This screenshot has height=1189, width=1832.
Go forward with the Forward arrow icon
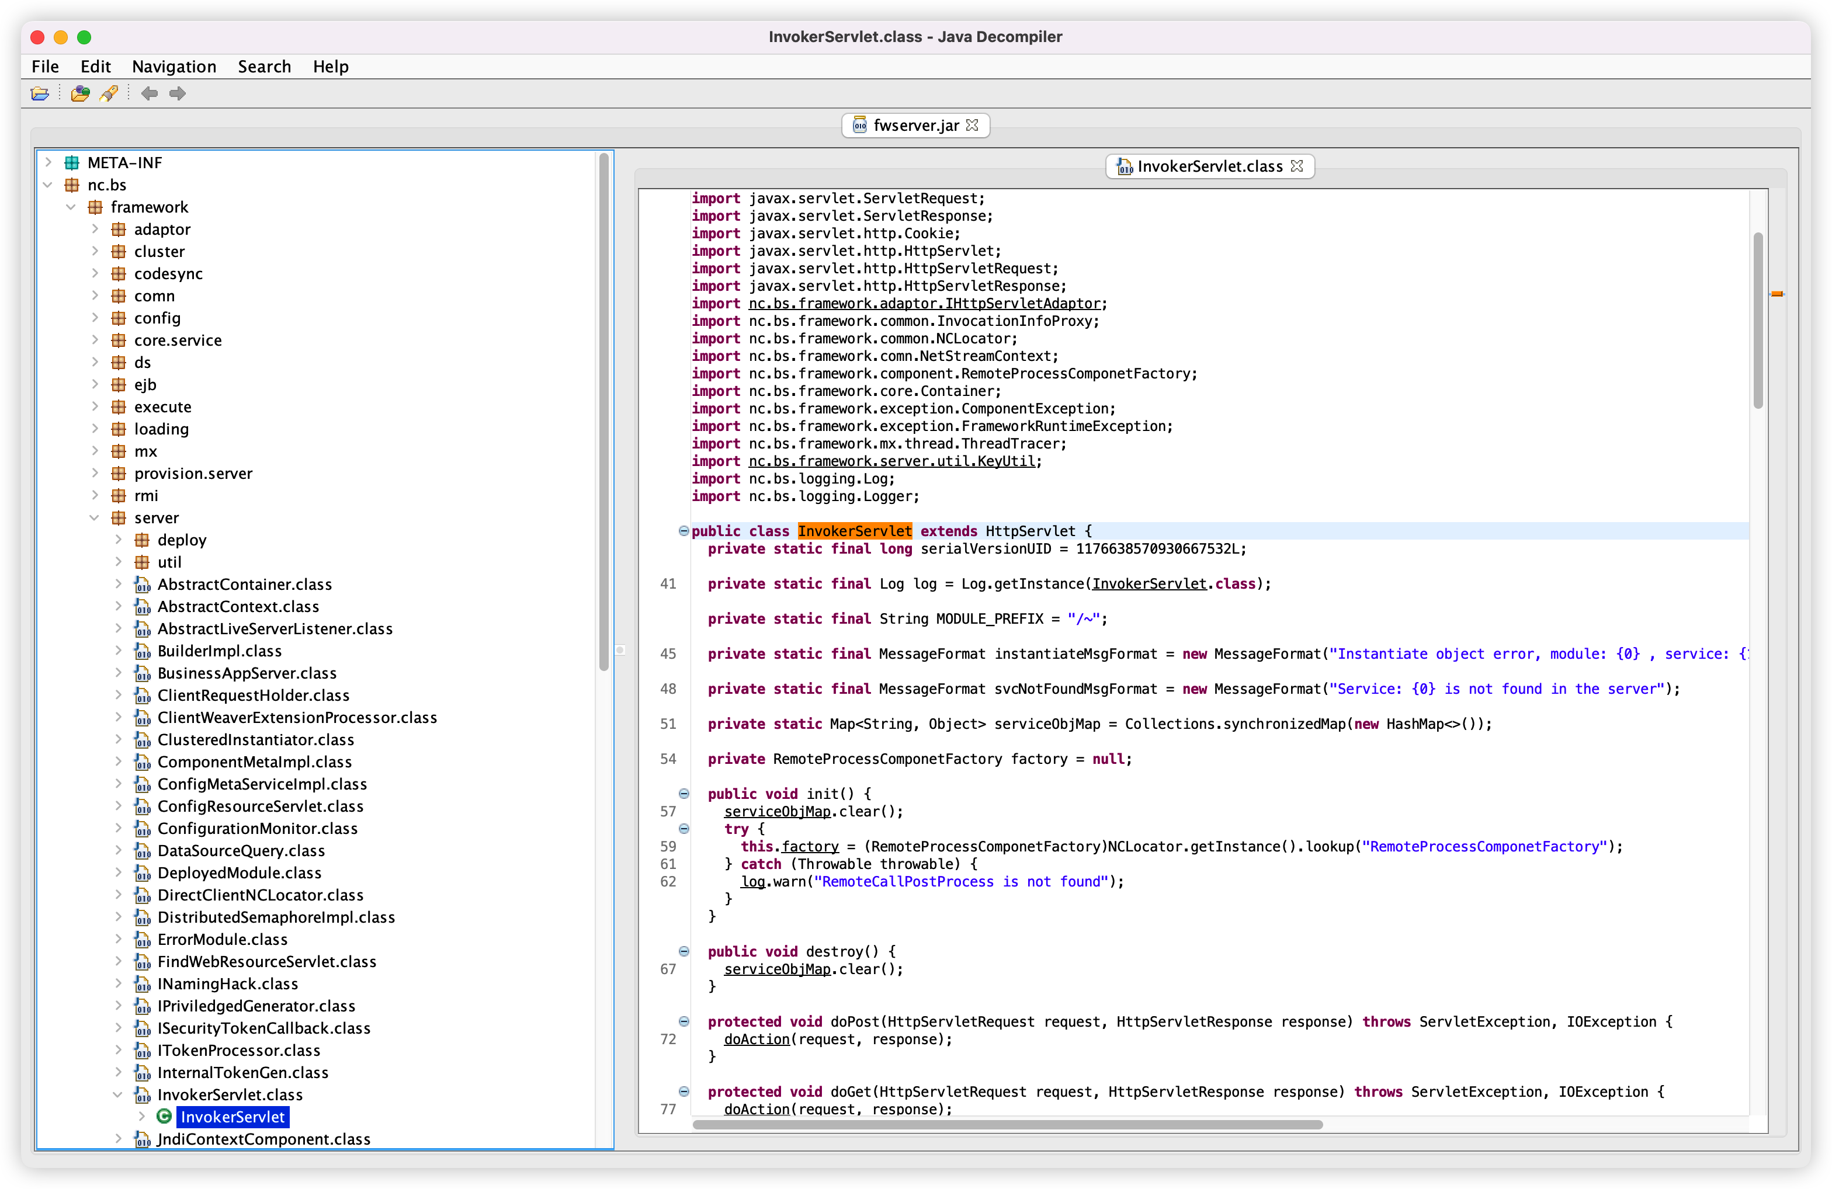[x=178, y=94]
